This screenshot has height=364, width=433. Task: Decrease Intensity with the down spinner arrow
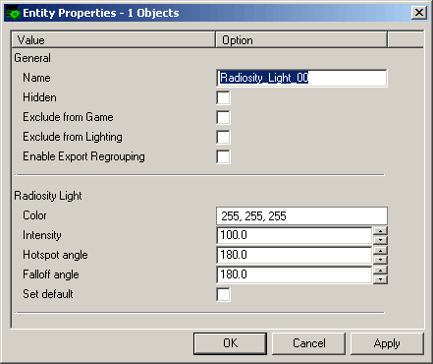(x=380, y=240)
